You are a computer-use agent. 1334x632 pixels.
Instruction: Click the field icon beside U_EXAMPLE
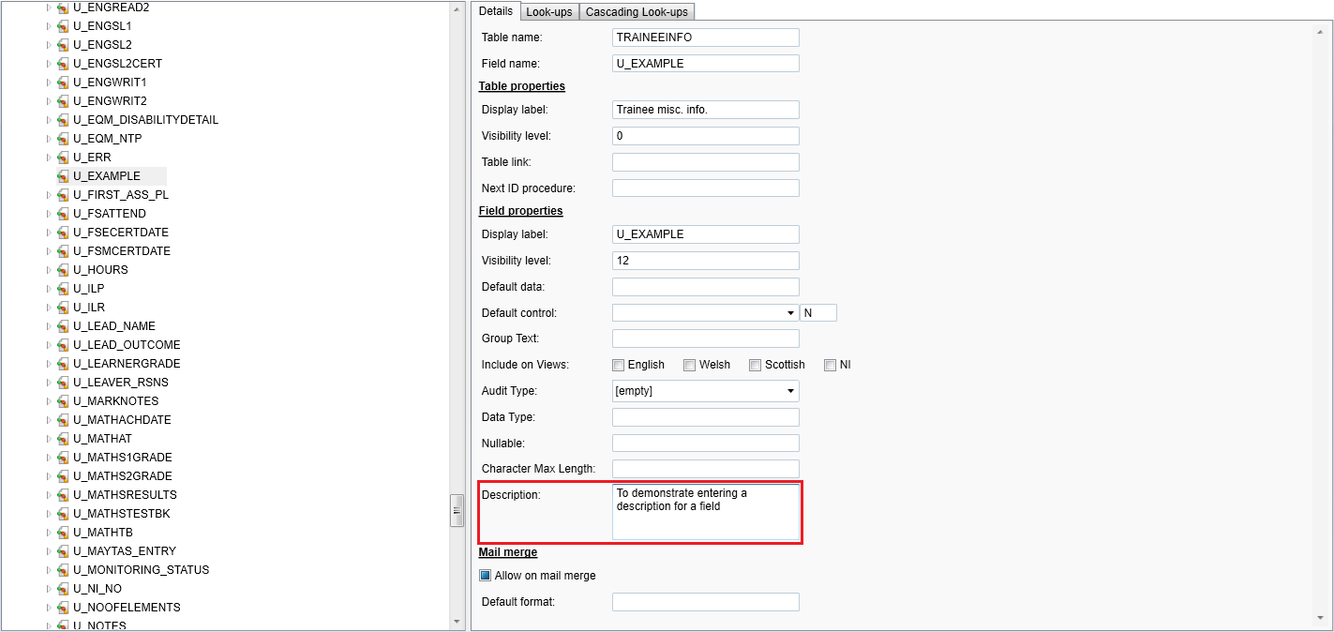coord(63,176)
